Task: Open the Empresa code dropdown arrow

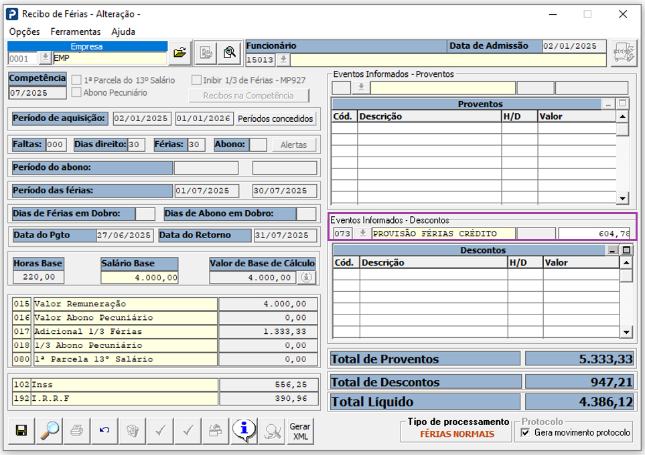Action: click(x=45, y=58)
